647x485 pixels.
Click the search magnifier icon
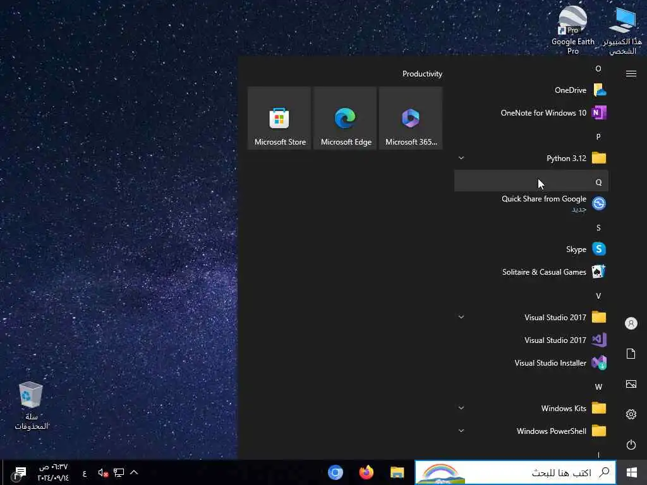604,472
